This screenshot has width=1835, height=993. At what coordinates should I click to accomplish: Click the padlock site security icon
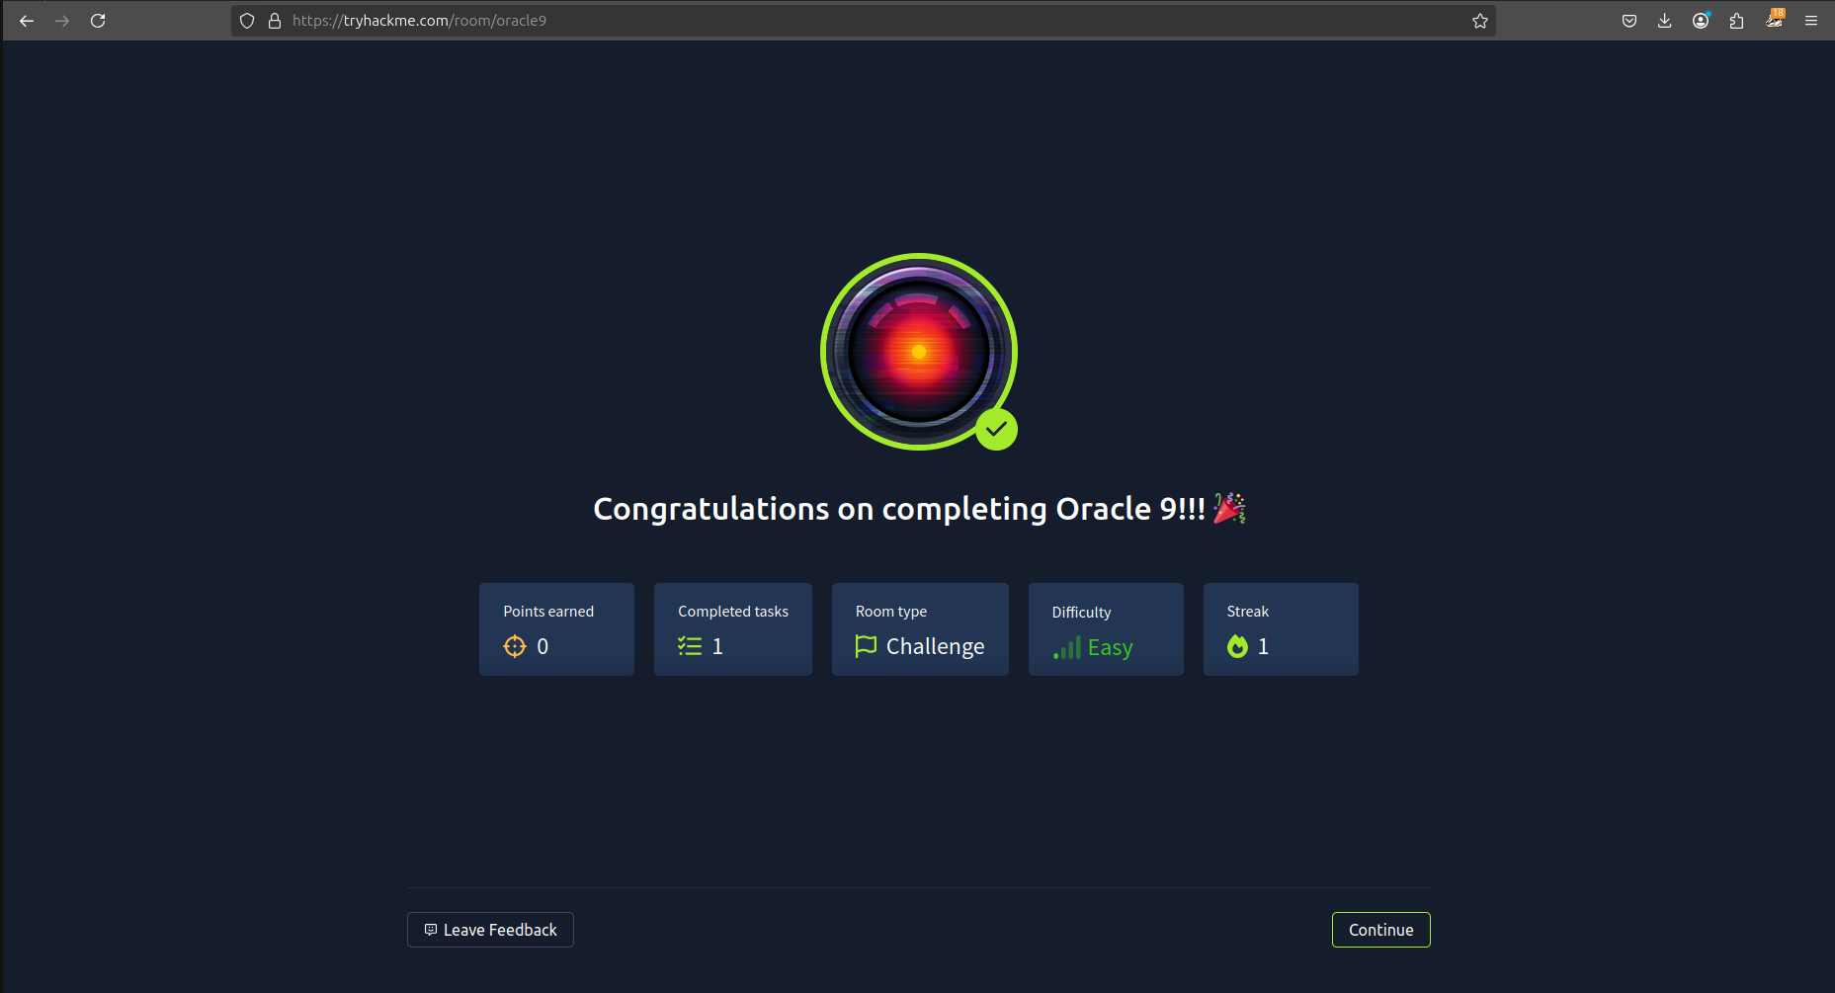pos(275,21)
